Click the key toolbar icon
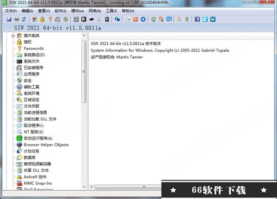The height and width of the screenshot is (199, 277). (x=50, y=19)
